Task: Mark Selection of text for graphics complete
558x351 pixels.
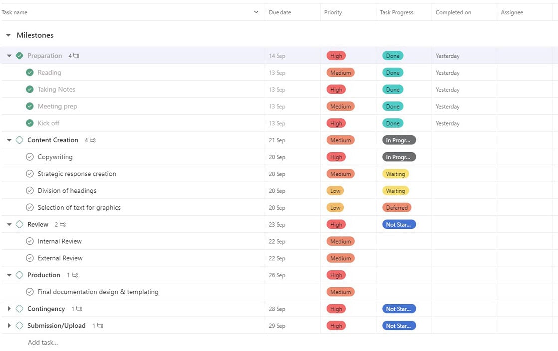Action: [x=30, y=208]
